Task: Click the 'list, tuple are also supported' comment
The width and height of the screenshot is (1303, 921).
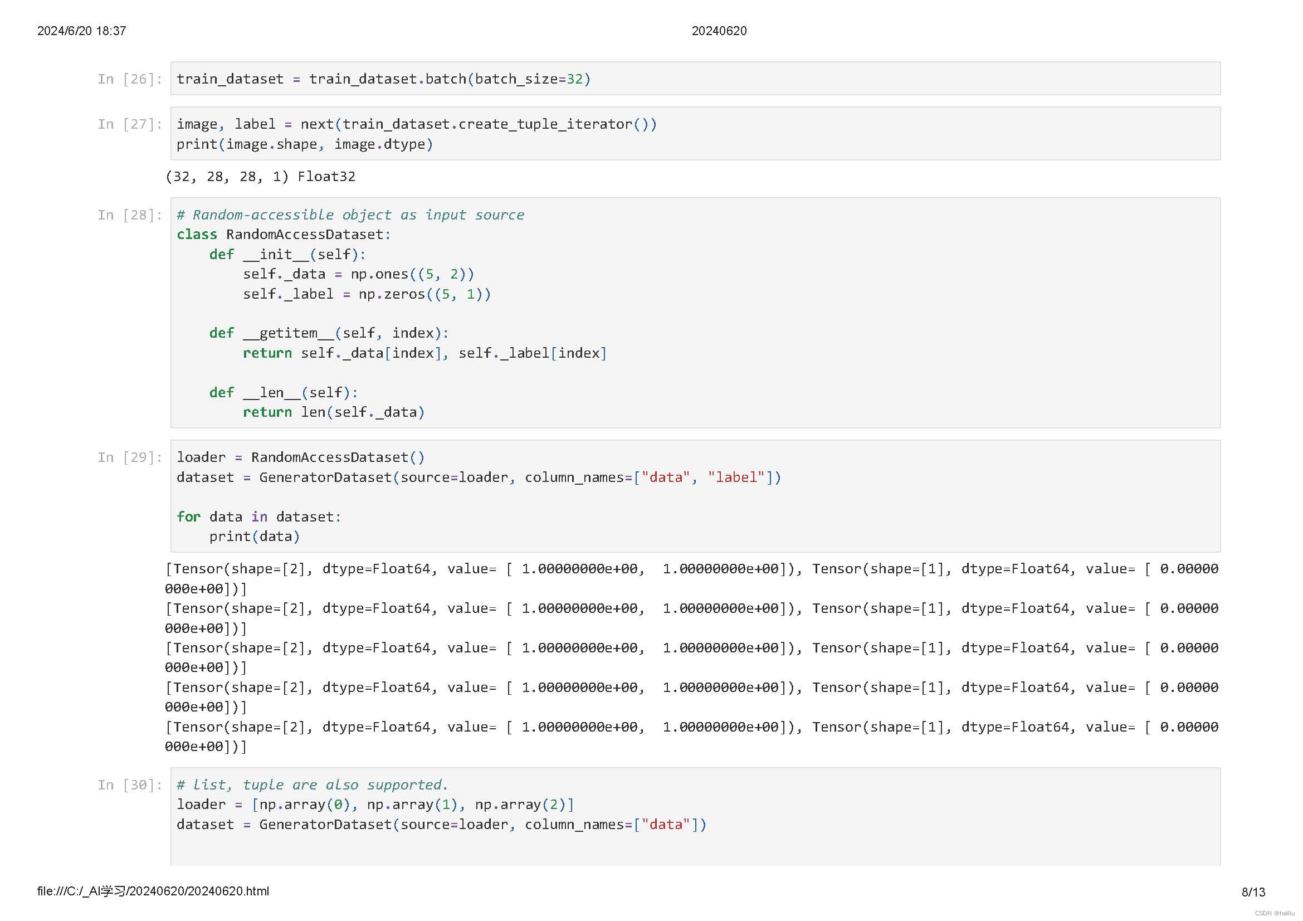Action: 312,785
